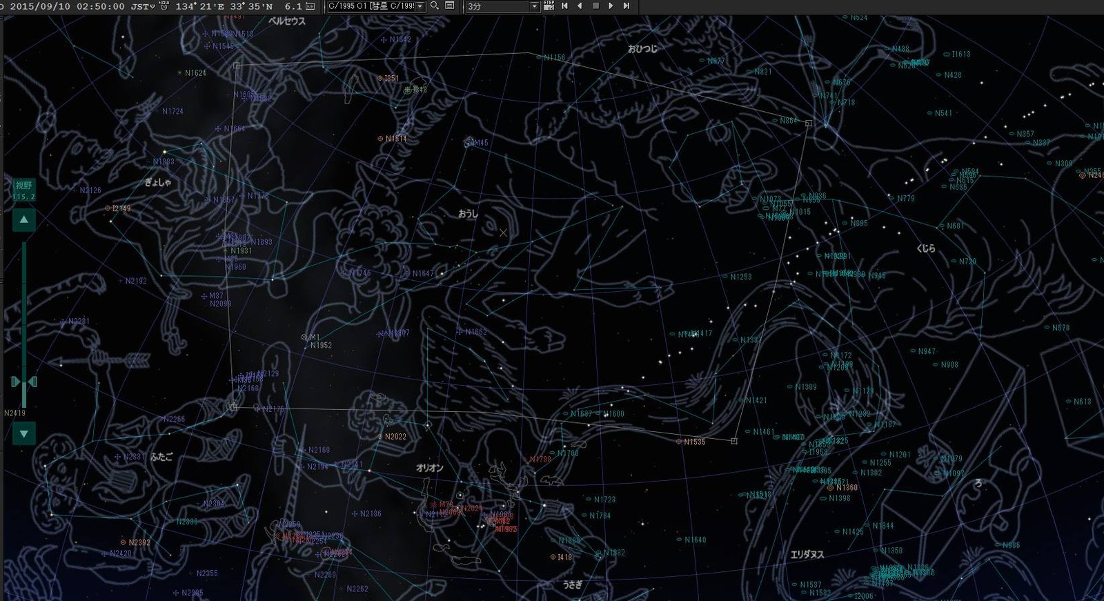The image size is (1104, 601).
Task: Play time animation forward
Action: [611, 6]
